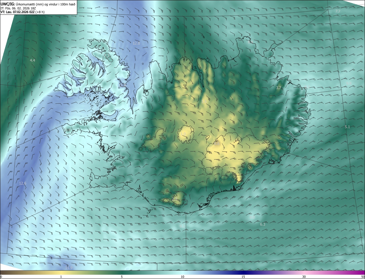Screen dimensions: 365x279
Task: Click the color scale tick label "15"
Action: pos(243,277)
